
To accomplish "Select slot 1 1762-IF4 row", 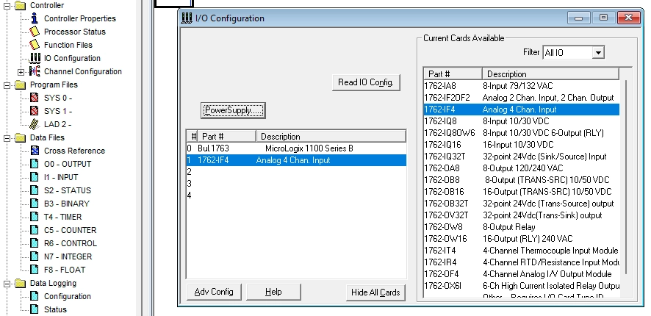I will [x=296, y=160].
